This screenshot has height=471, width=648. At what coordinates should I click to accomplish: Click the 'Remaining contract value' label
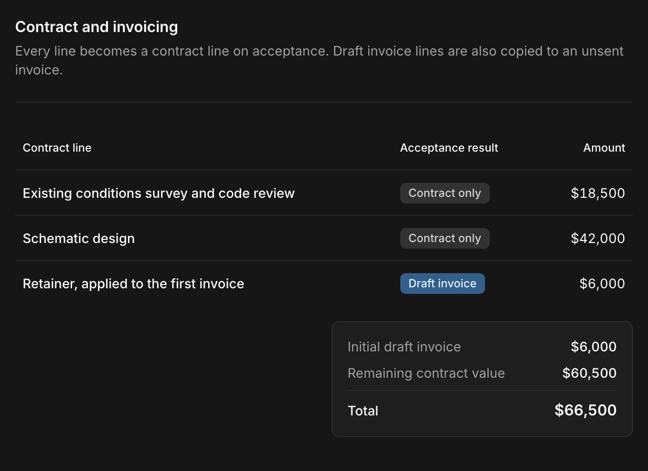click(426, 373)
